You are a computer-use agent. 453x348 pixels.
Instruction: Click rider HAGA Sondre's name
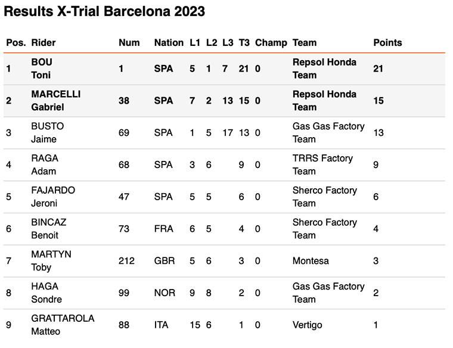pos(46,293)
